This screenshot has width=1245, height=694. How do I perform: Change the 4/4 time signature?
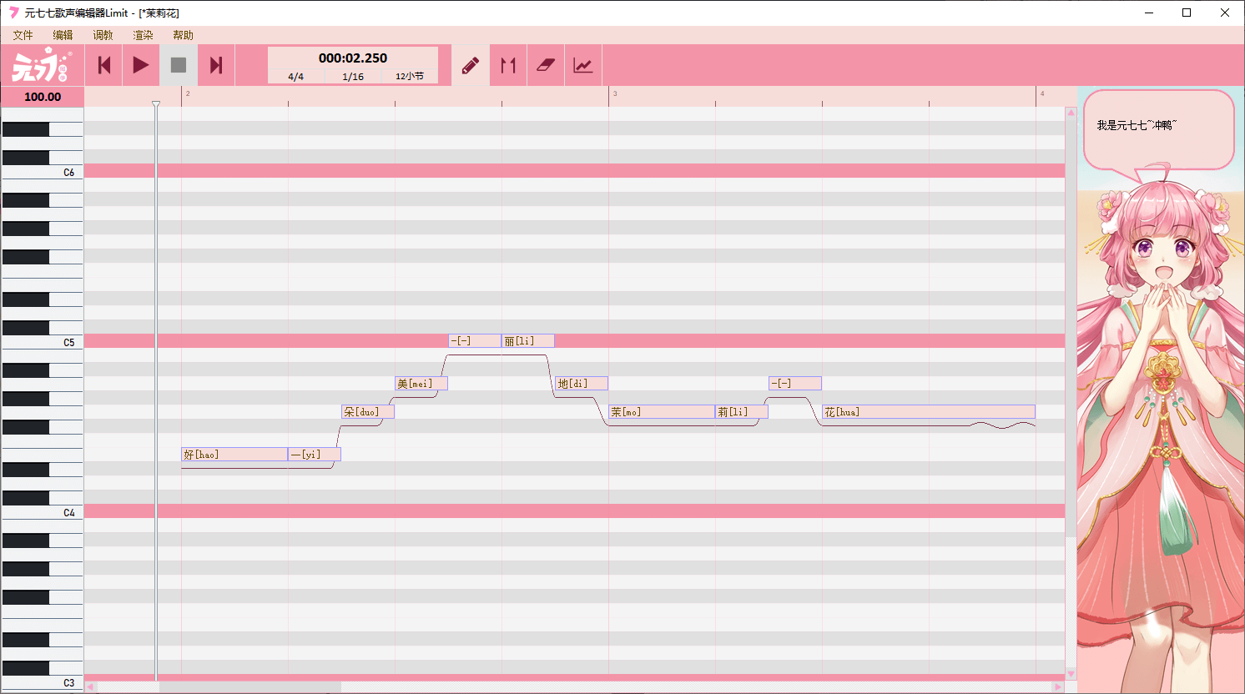point(296,76)
